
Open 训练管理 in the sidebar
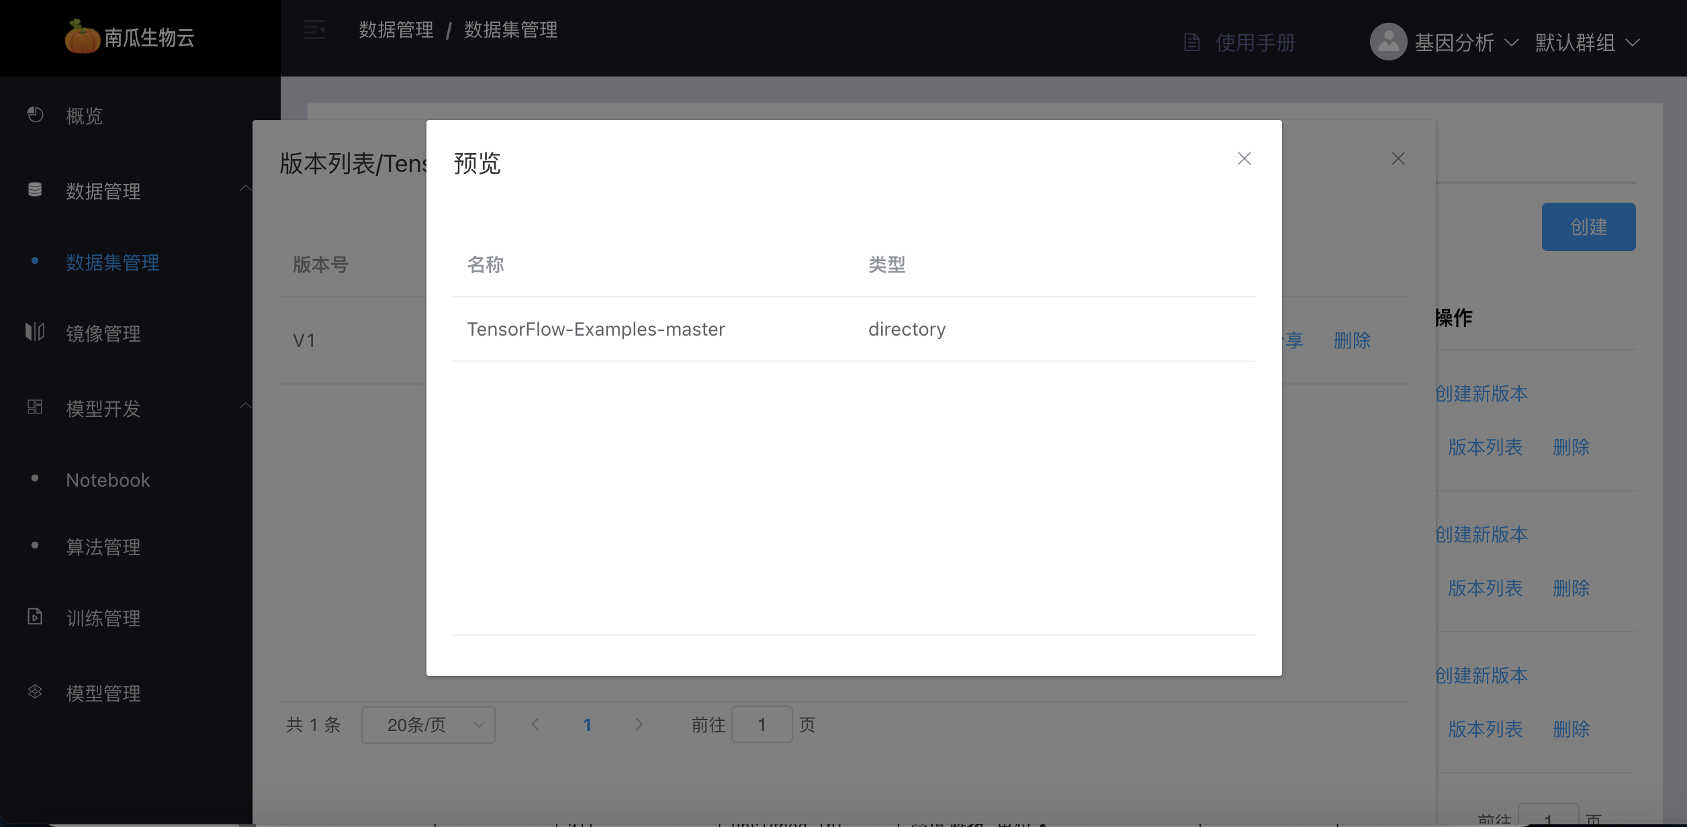tap(103, 618)
